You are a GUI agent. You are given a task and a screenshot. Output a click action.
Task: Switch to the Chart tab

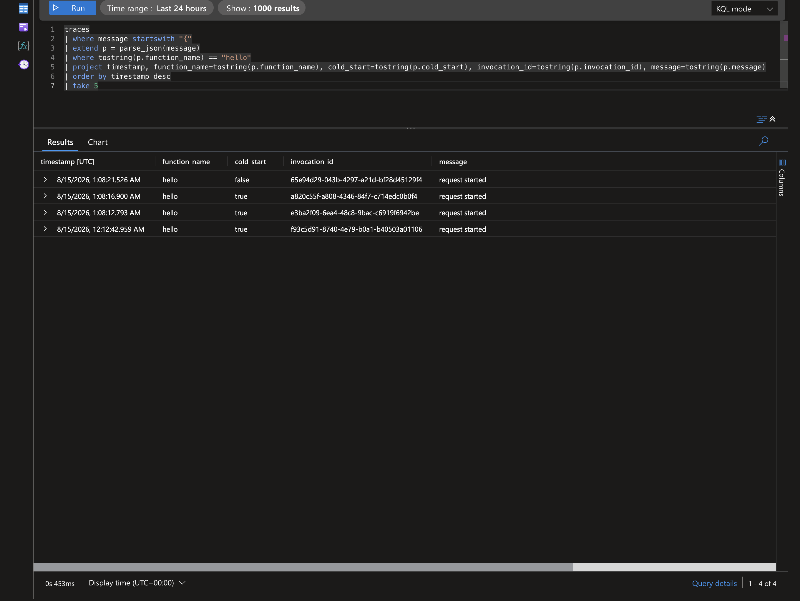[x=98, y=142]
